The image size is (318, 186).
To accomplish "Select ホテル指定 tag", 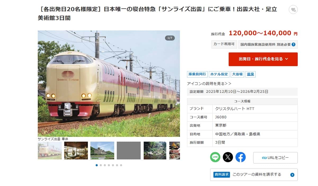I will [219, 74].
